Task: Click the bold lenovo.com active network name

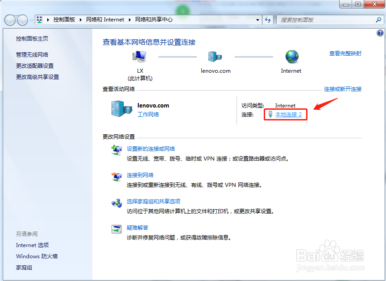Action: point(153,106)
